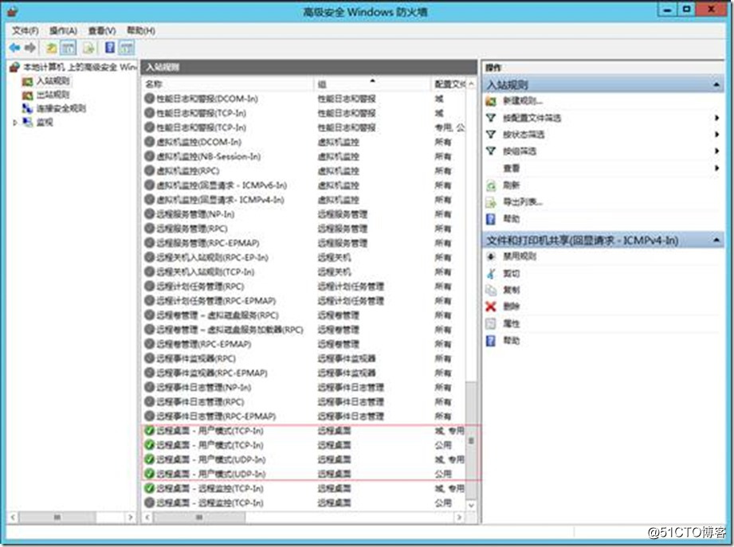Click the firewall icon beside 本地计算机上的高级安全 Windows 防火墙 tree root
The height and width of the screenshot is (547, 734).
point(14,68)
